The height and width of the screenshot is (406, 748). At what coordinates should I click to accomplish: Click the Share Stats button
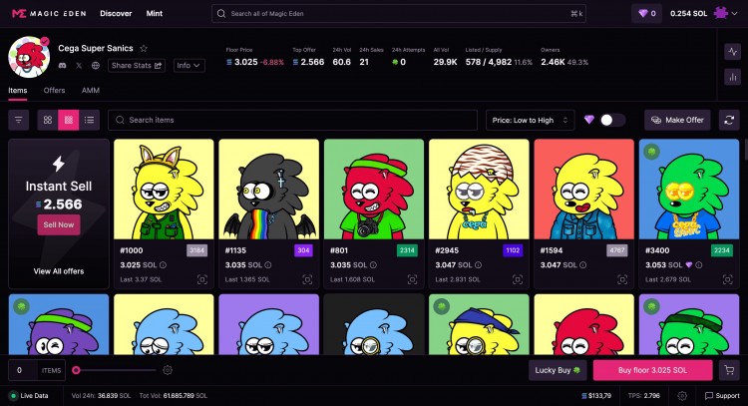point(137,66)
